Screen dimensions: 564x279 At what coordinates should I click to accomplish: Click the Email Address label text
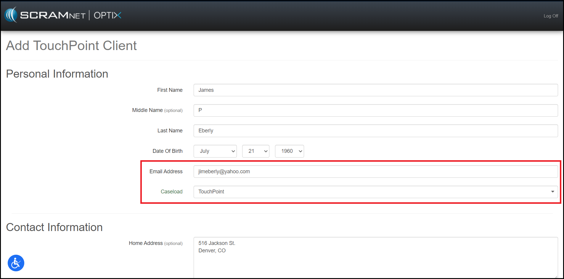click(166, 171)
